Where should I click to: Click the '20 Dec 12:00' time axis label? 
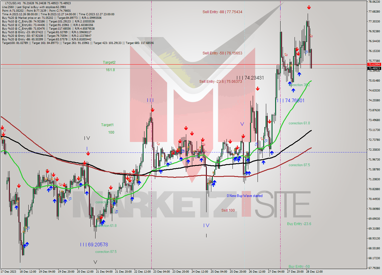(x=85, y=272)
